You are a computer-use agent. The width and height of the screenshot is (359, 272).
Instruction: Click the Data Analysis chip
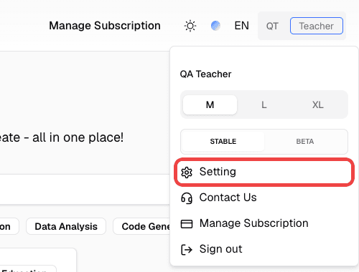tap(66, 226)
